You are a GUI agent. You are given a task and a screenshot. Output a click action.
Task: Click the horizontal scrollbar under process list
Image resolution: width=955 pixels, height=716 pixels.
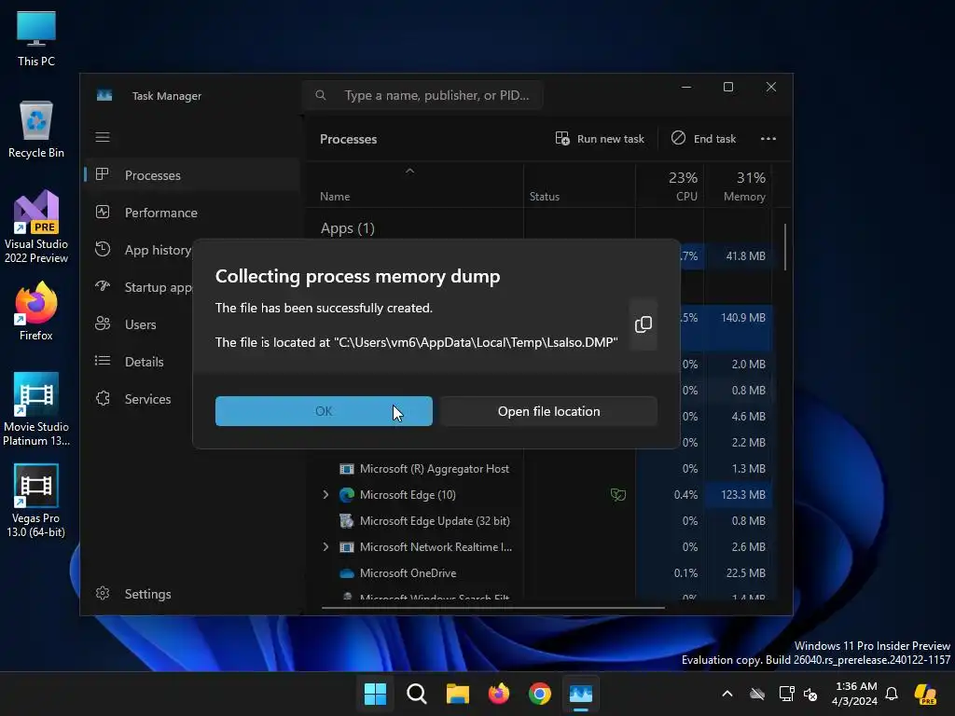pos(492,608)
